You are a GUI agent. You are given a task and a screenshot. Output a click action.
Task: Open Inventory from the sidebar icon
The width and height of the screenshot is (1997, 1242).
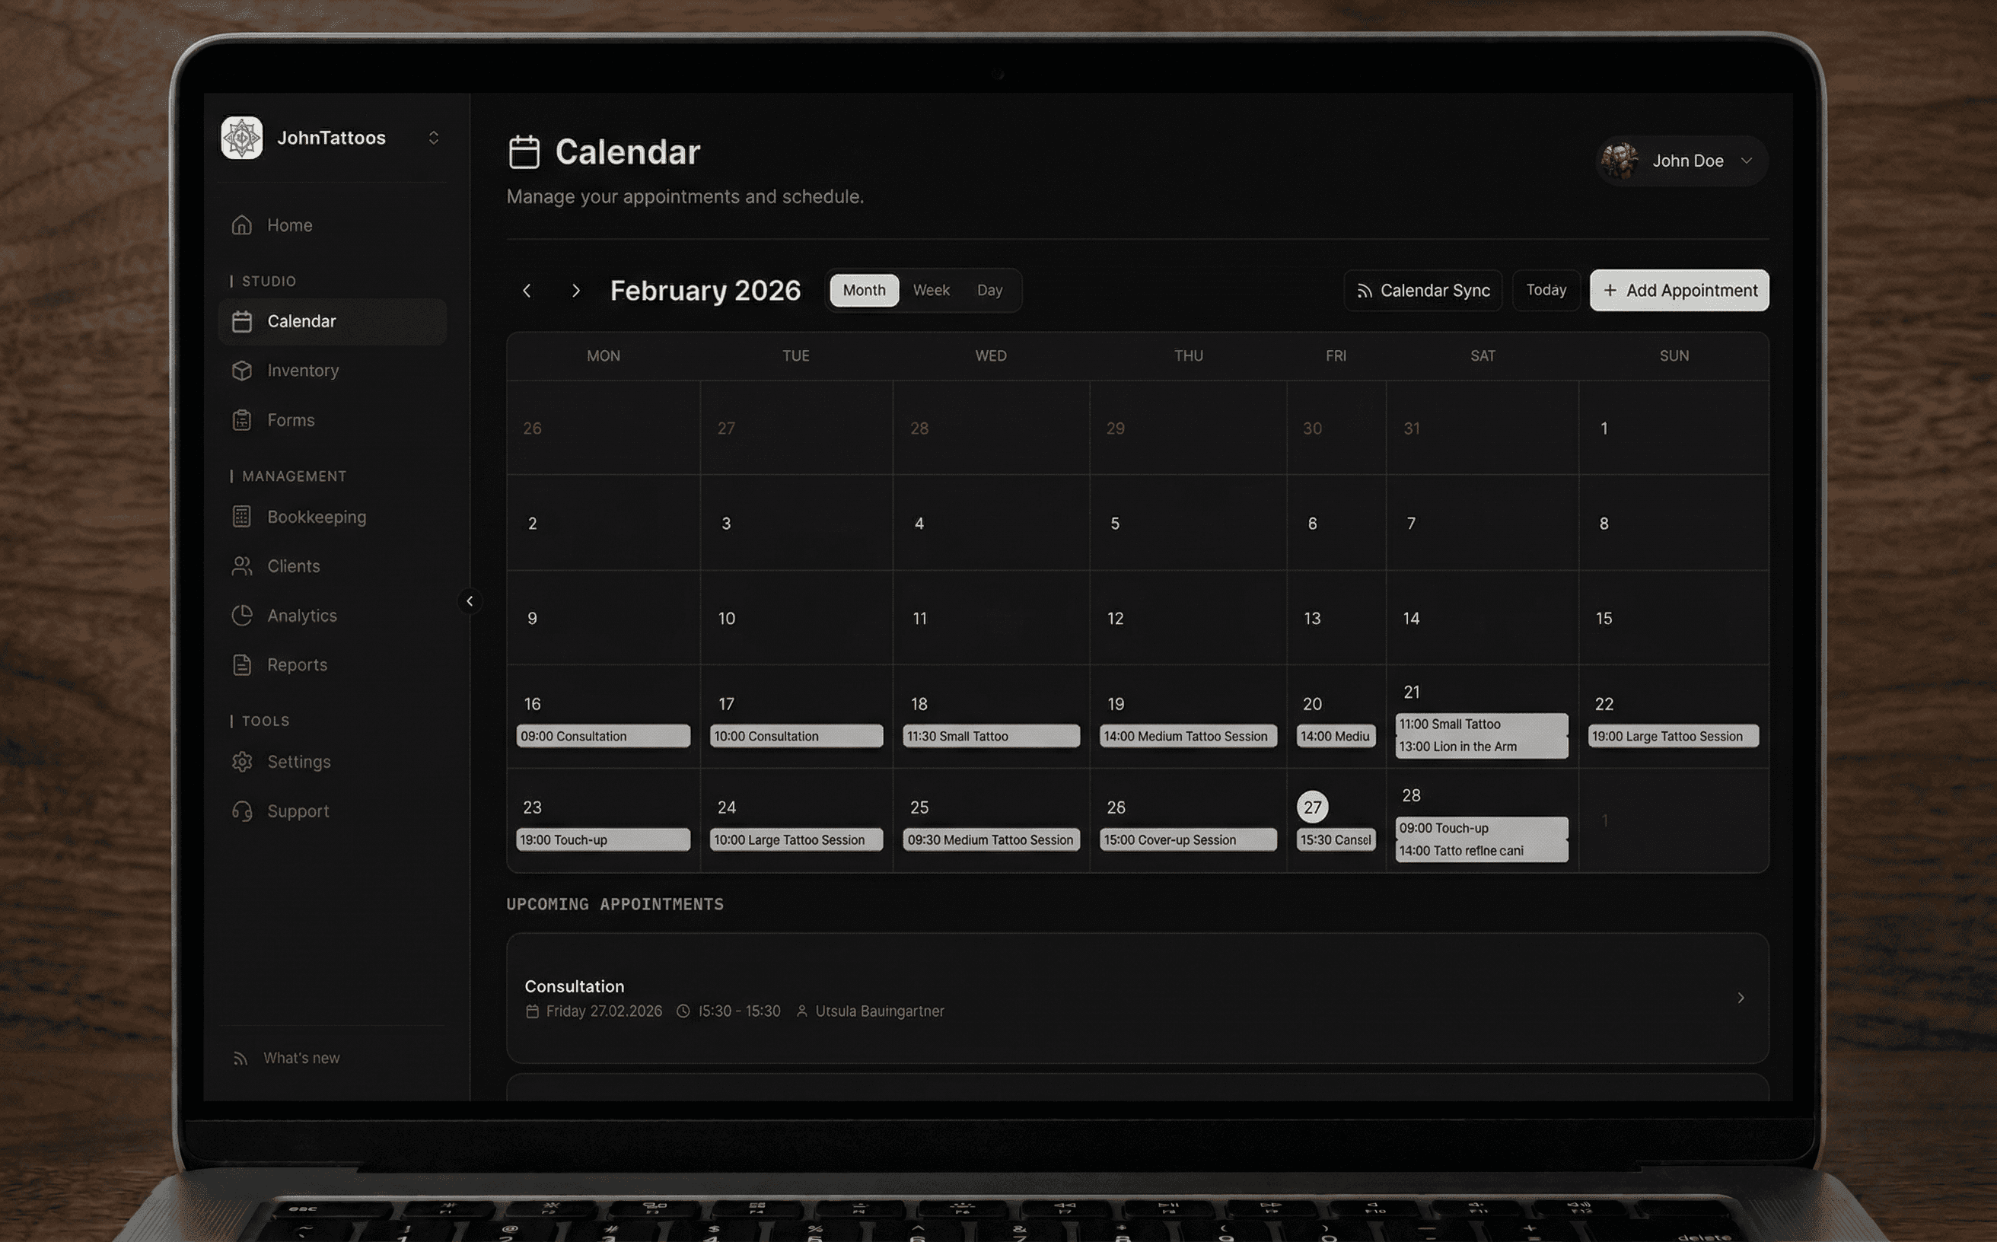tap(241, 371)
